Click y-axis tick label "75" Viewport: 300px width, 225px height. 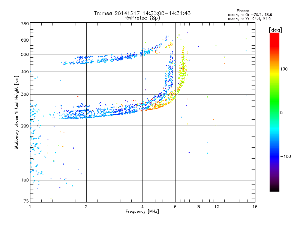[26, 201]
